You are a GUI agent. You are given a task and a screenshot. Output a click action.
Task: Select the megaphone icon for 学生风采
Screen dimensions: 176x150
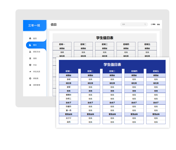30,72
